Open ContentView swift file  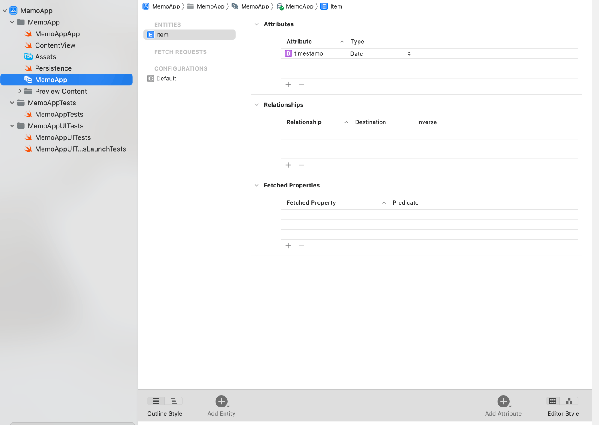click(55, 45)
